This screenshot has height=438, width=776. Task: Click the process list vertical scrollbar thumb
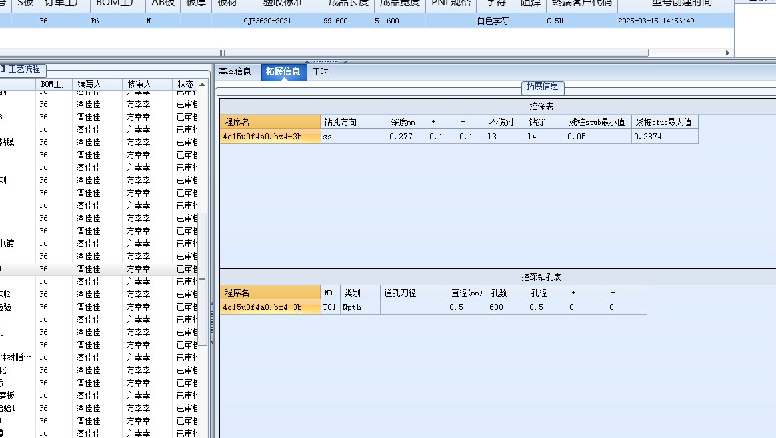click(203, 279)
